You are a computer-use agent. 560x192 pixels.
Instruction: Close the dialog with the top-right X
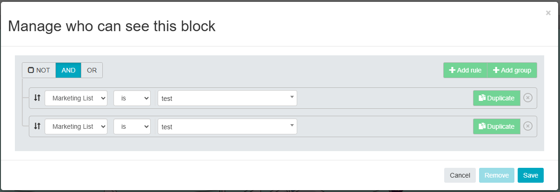point(548,13)
